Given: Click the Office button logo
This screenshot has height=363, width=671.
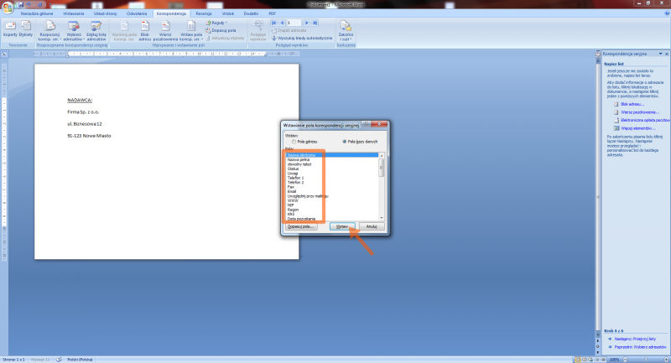Looking at the screenshot, I should (x=8, y=7).
